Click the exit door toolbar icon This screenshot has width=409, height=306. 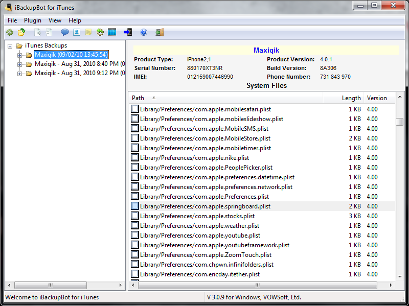160,32
